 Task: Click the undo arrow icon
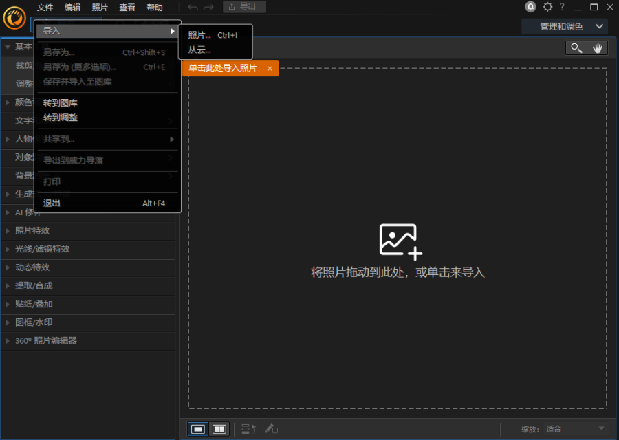193,7
